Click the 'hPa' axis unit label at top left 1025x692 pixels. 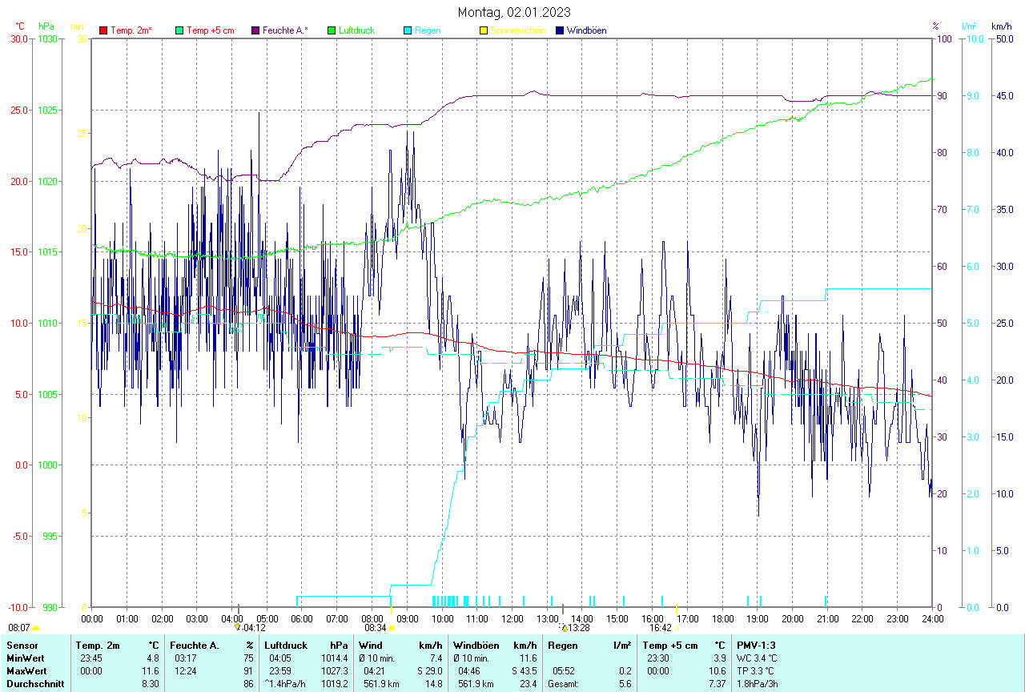click(x=46, y=26)
